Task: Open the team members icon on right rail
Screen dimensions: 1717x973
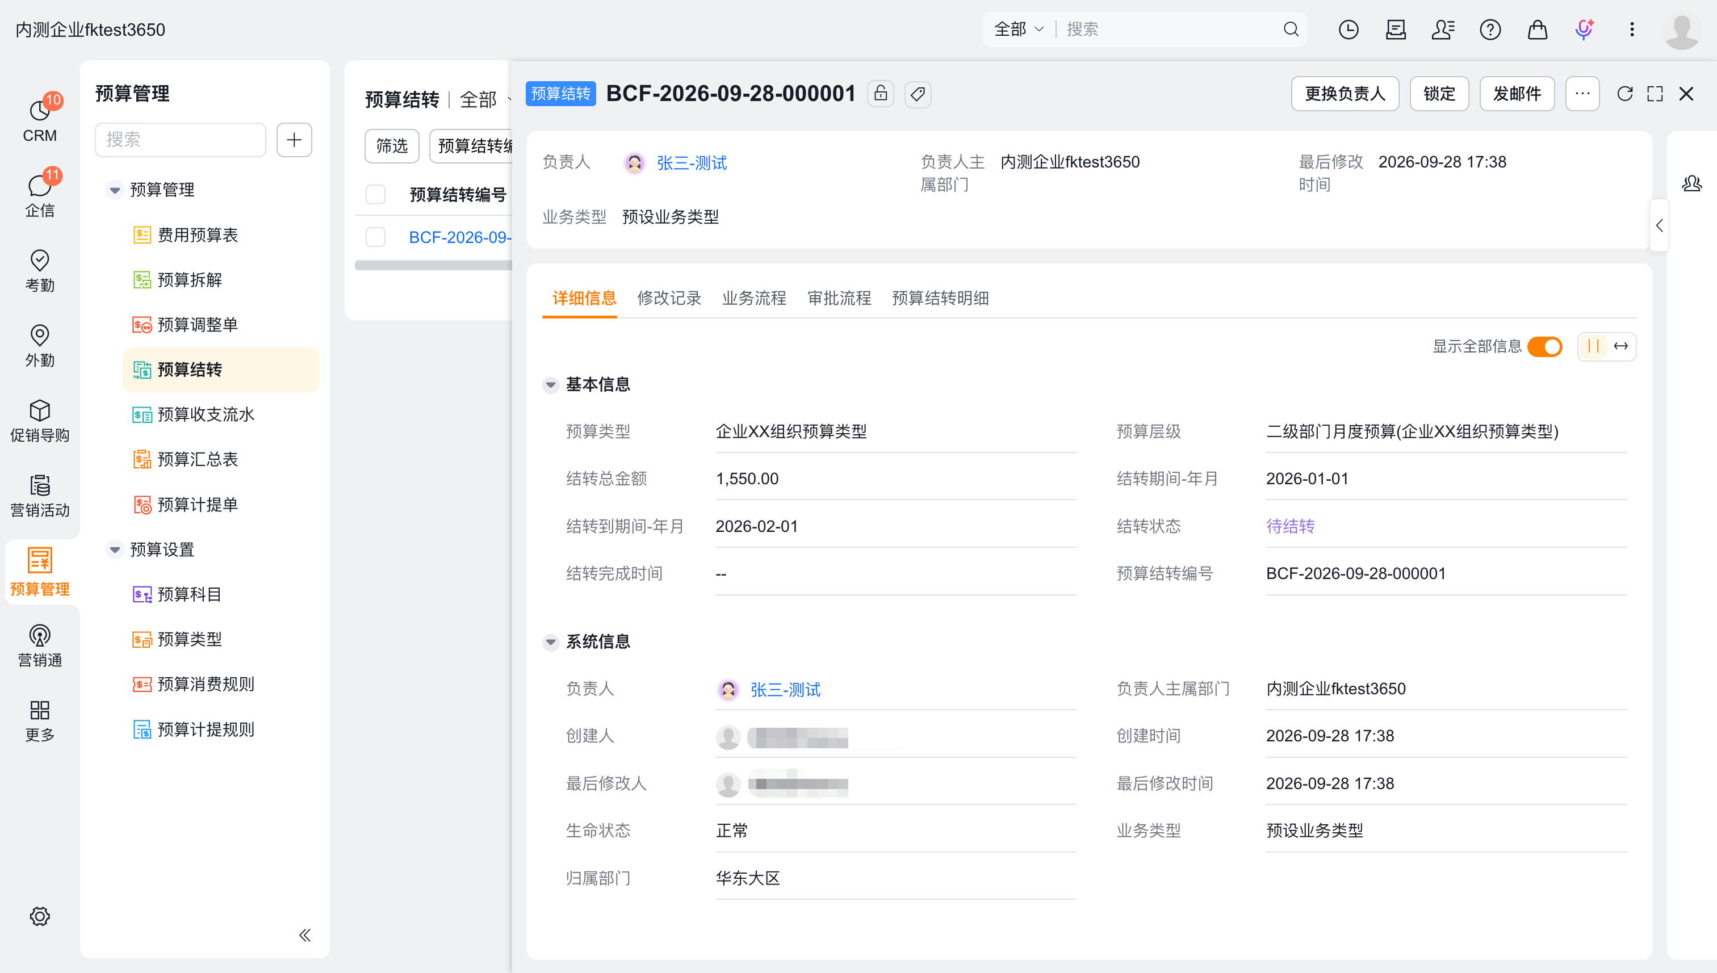Action: 1692,183
